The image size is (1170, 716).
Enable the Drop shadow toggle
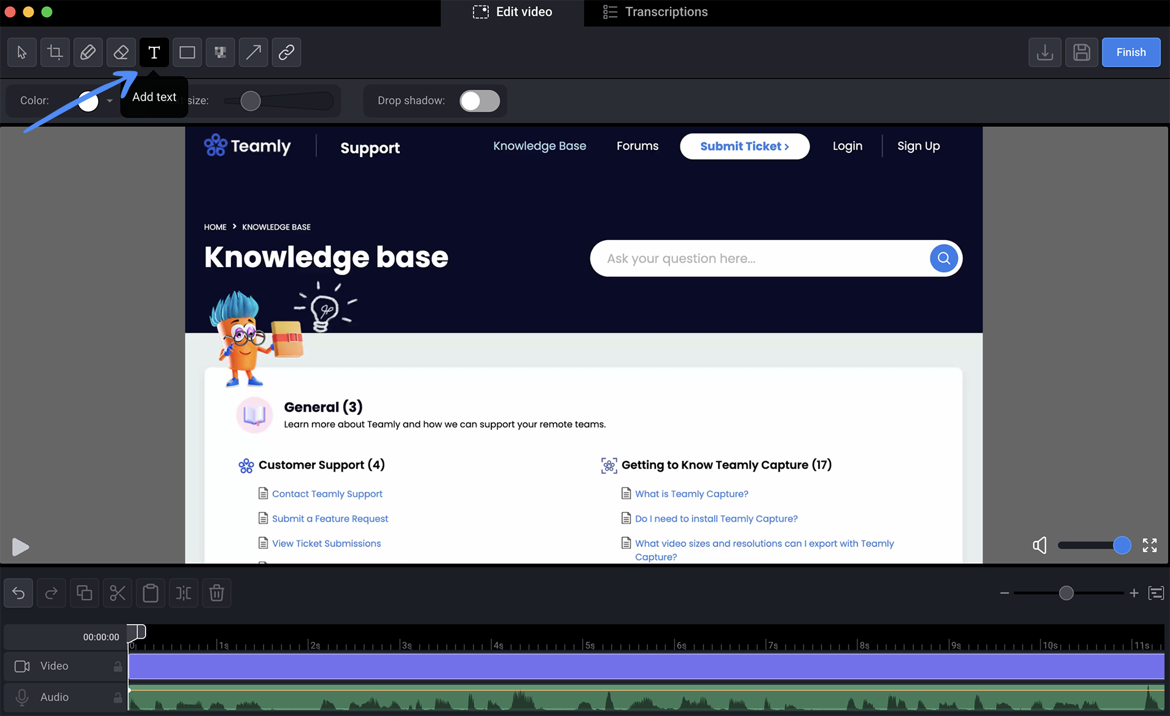(480, 101)
